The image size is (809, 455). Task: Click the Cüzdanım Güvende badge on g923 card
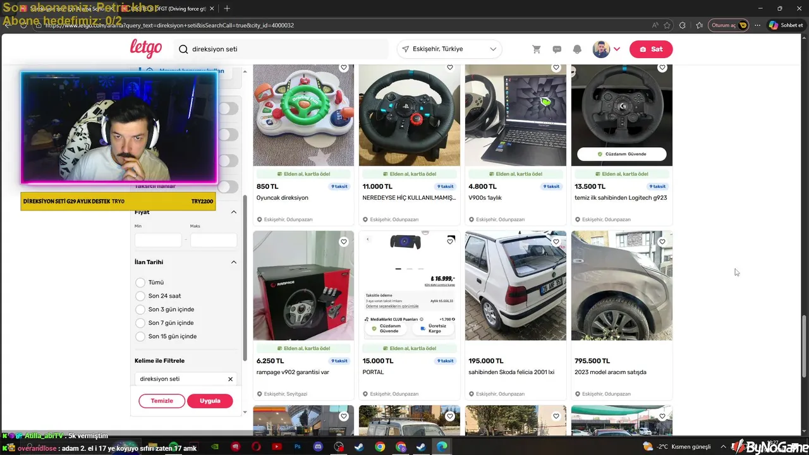(622, 154)
